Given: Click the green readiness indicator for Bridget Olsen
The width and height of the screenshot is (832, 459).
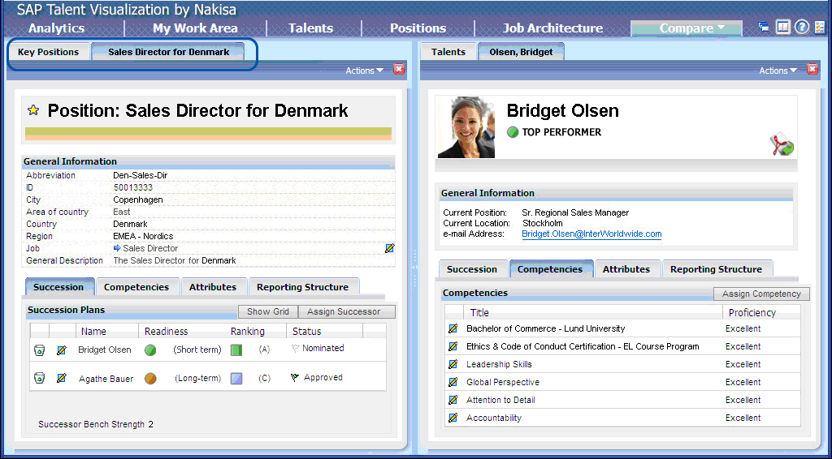Looking at the screenshot, I should pyautogui.click(x=150, y=350).
